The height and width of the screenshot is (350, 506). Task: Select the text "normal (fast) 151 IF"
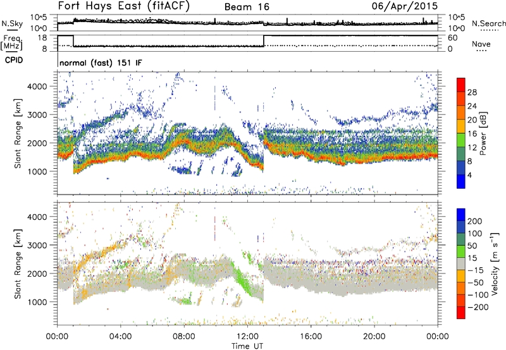pos(101,63)
